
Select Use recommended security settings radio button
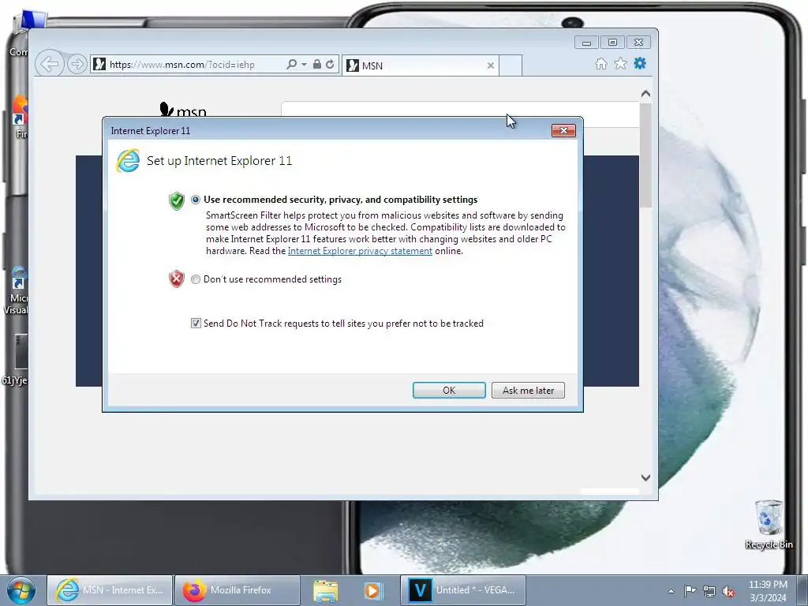click(x=196, y=200)
